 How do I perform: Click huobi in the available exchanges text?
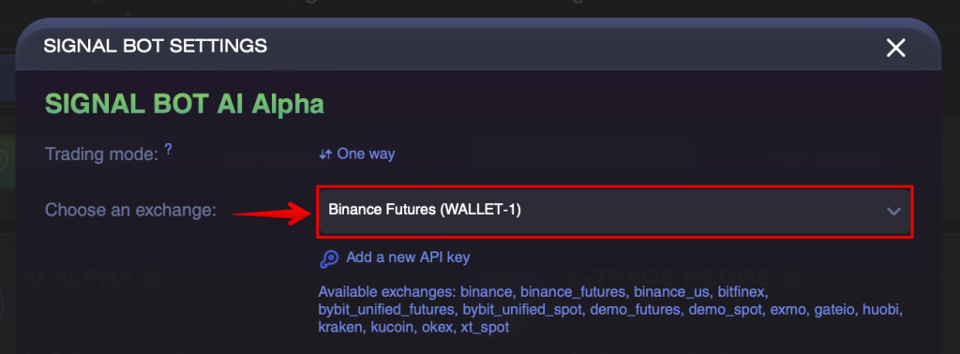[882, 309]
